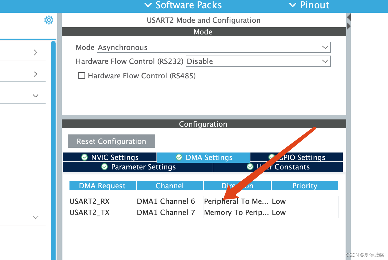
Task: Collapse the bottom sidebar category chevron
Action: 36,217
